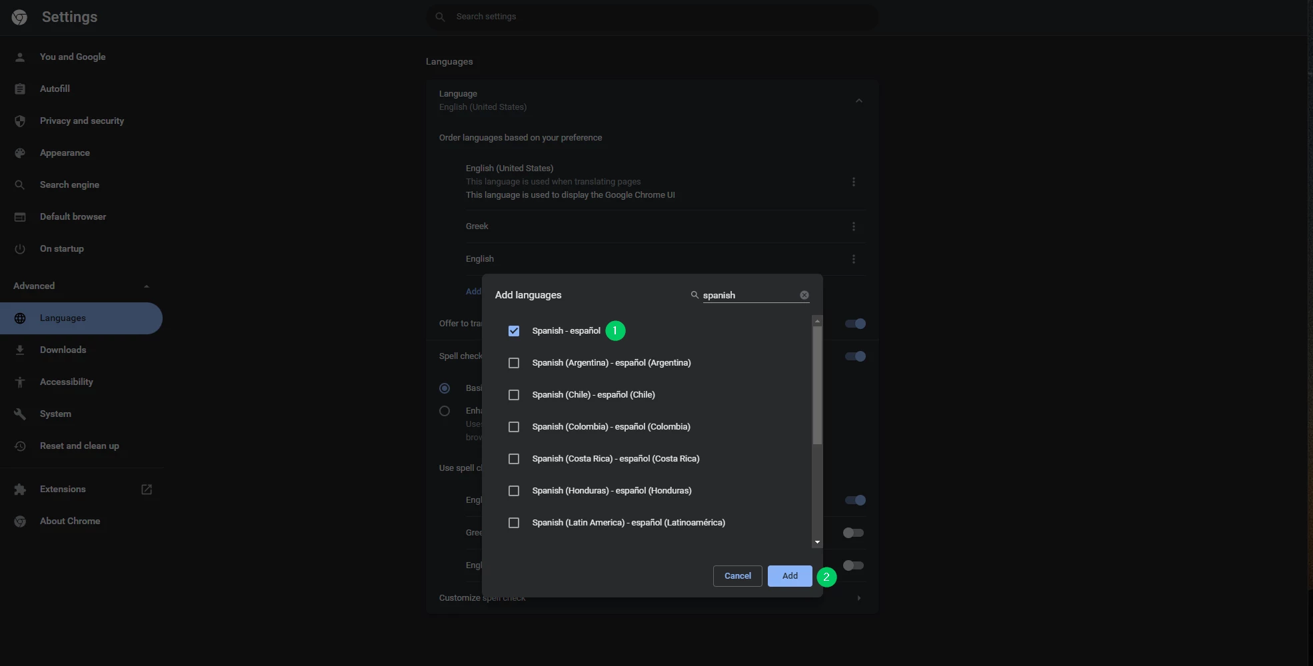Screen dimensions: 1313x666
Task: Open Privacy and security settings
Action: click(x=81, y=121)
